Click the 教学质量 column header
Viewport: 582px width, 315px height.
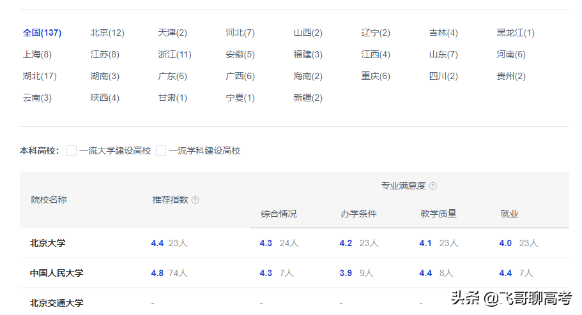[x=438, y=214]
